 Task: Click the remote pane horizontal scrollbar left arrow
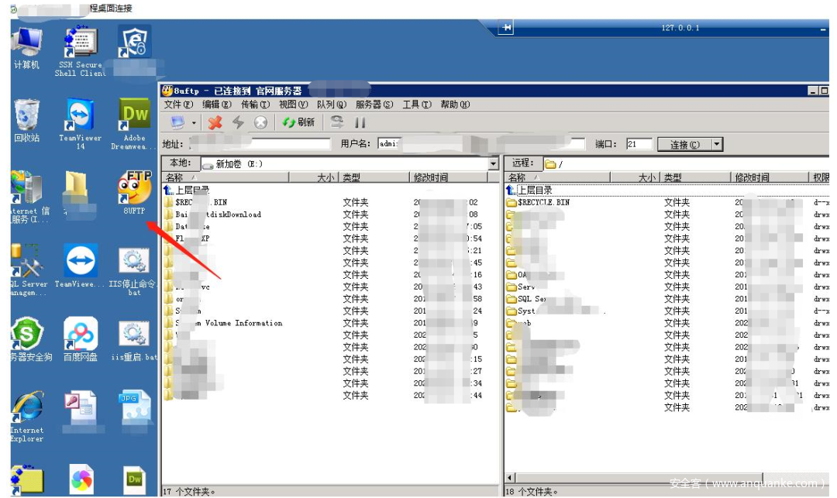510,478
